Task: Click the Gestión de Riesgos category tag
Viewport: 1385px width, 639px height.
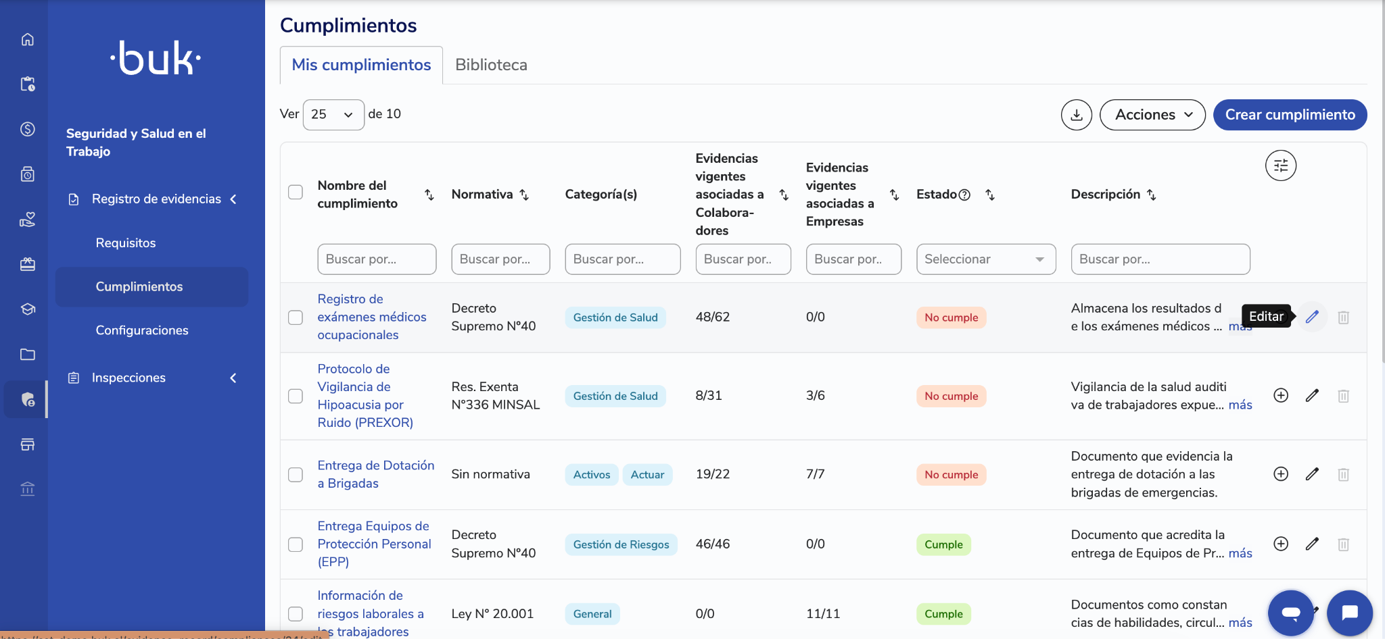Action: 621,544
